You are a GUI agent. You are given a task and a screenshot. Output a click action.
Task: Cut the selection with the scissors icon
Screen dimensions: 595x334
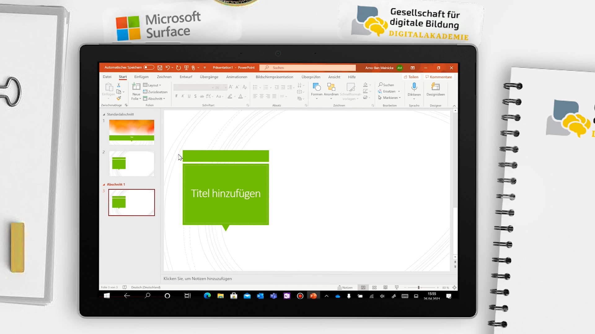119,85
